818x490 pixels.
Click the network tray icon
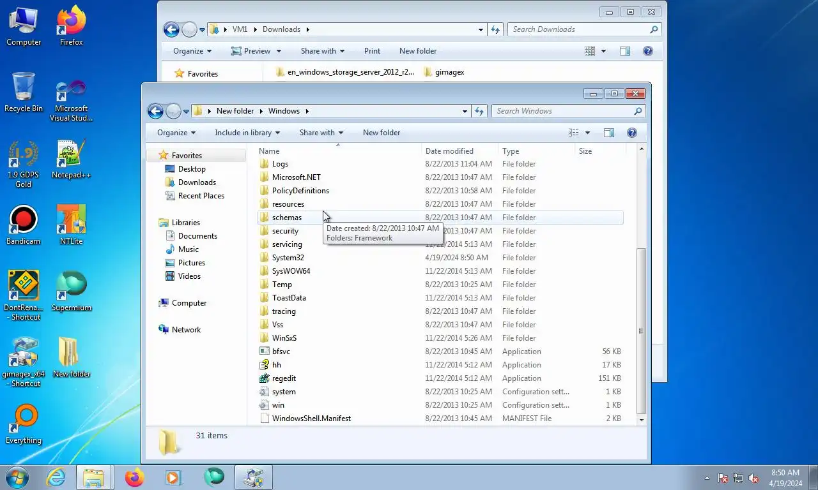coord(738,478)
